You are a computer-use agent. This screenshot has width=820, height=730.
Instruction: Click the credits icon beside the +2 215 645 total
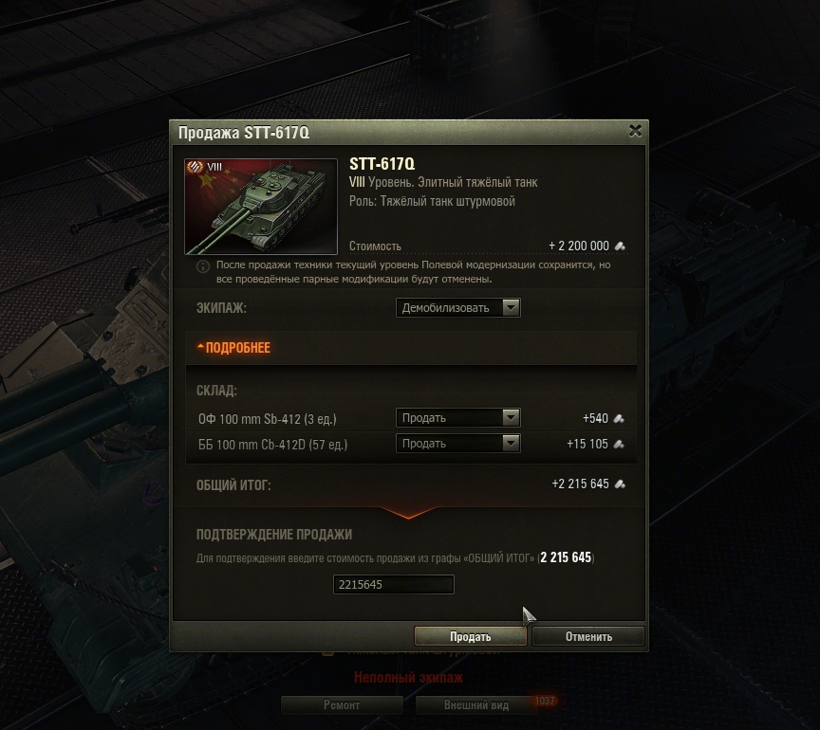click(620, 484)
